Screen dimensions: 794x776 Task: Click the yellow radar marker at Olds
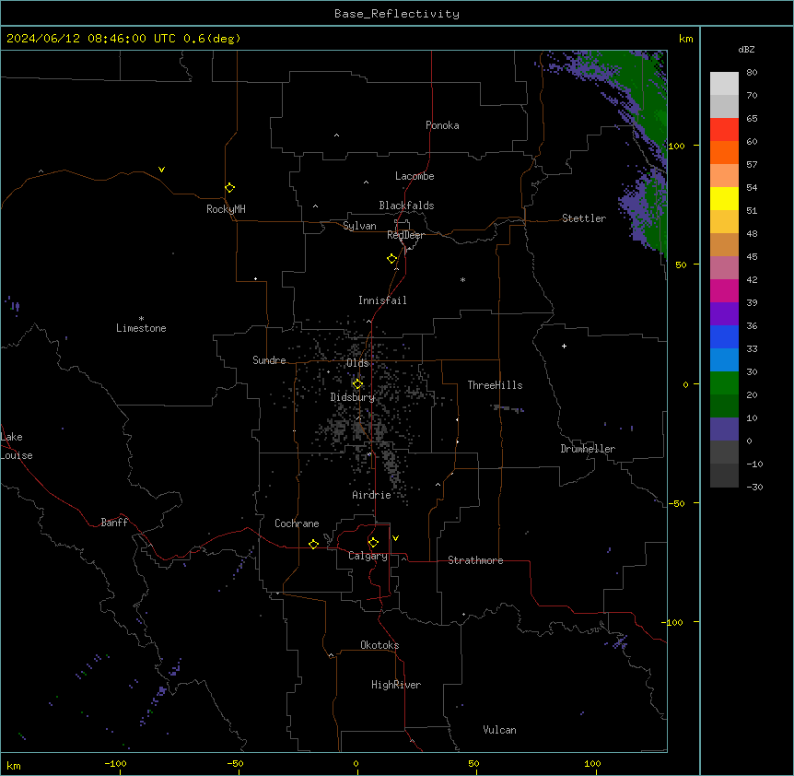[357, 383]
